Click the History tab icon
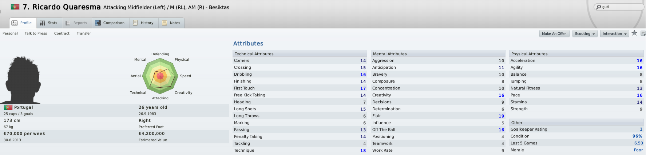Screen dimensions: 646x155 click(135, 23)
